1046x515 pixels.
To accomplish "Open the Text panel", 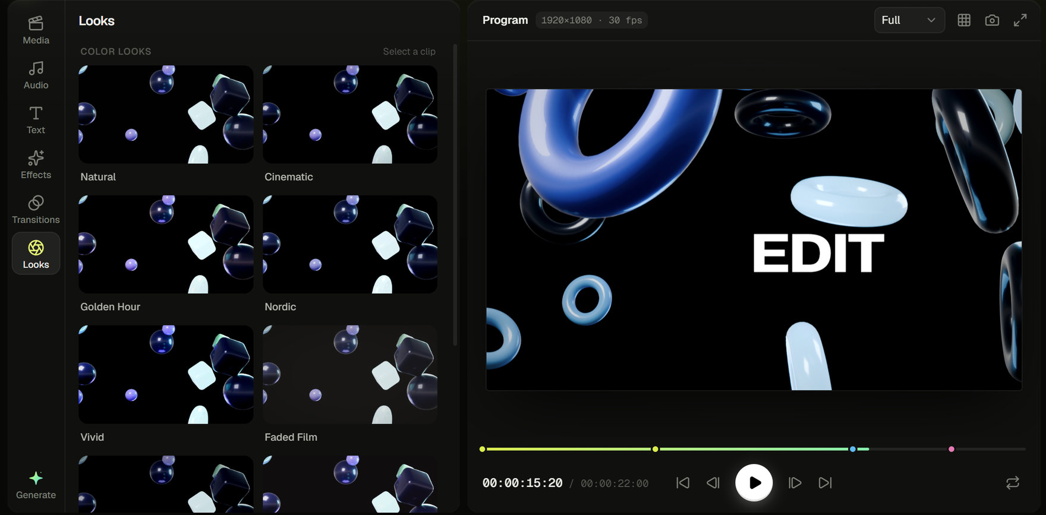I will tap(36, 120).
